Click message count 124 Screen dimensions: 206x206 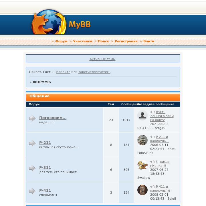pyautogui.click(x=126, y=193)
